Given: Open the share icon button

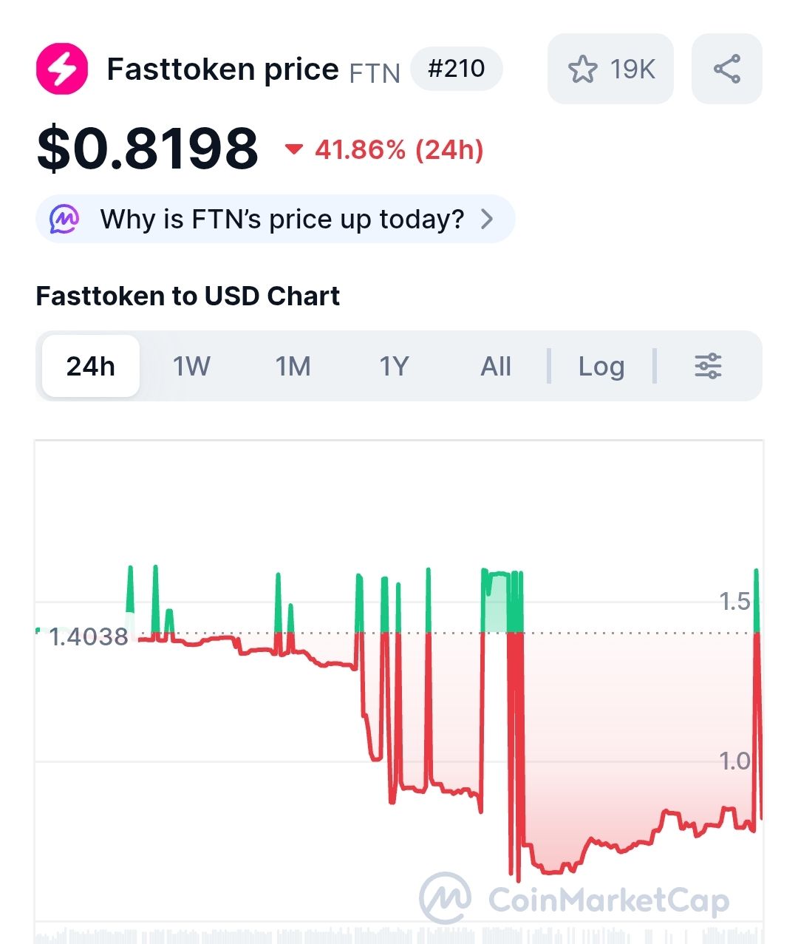Looking at the screenshot, I should 726,69.
